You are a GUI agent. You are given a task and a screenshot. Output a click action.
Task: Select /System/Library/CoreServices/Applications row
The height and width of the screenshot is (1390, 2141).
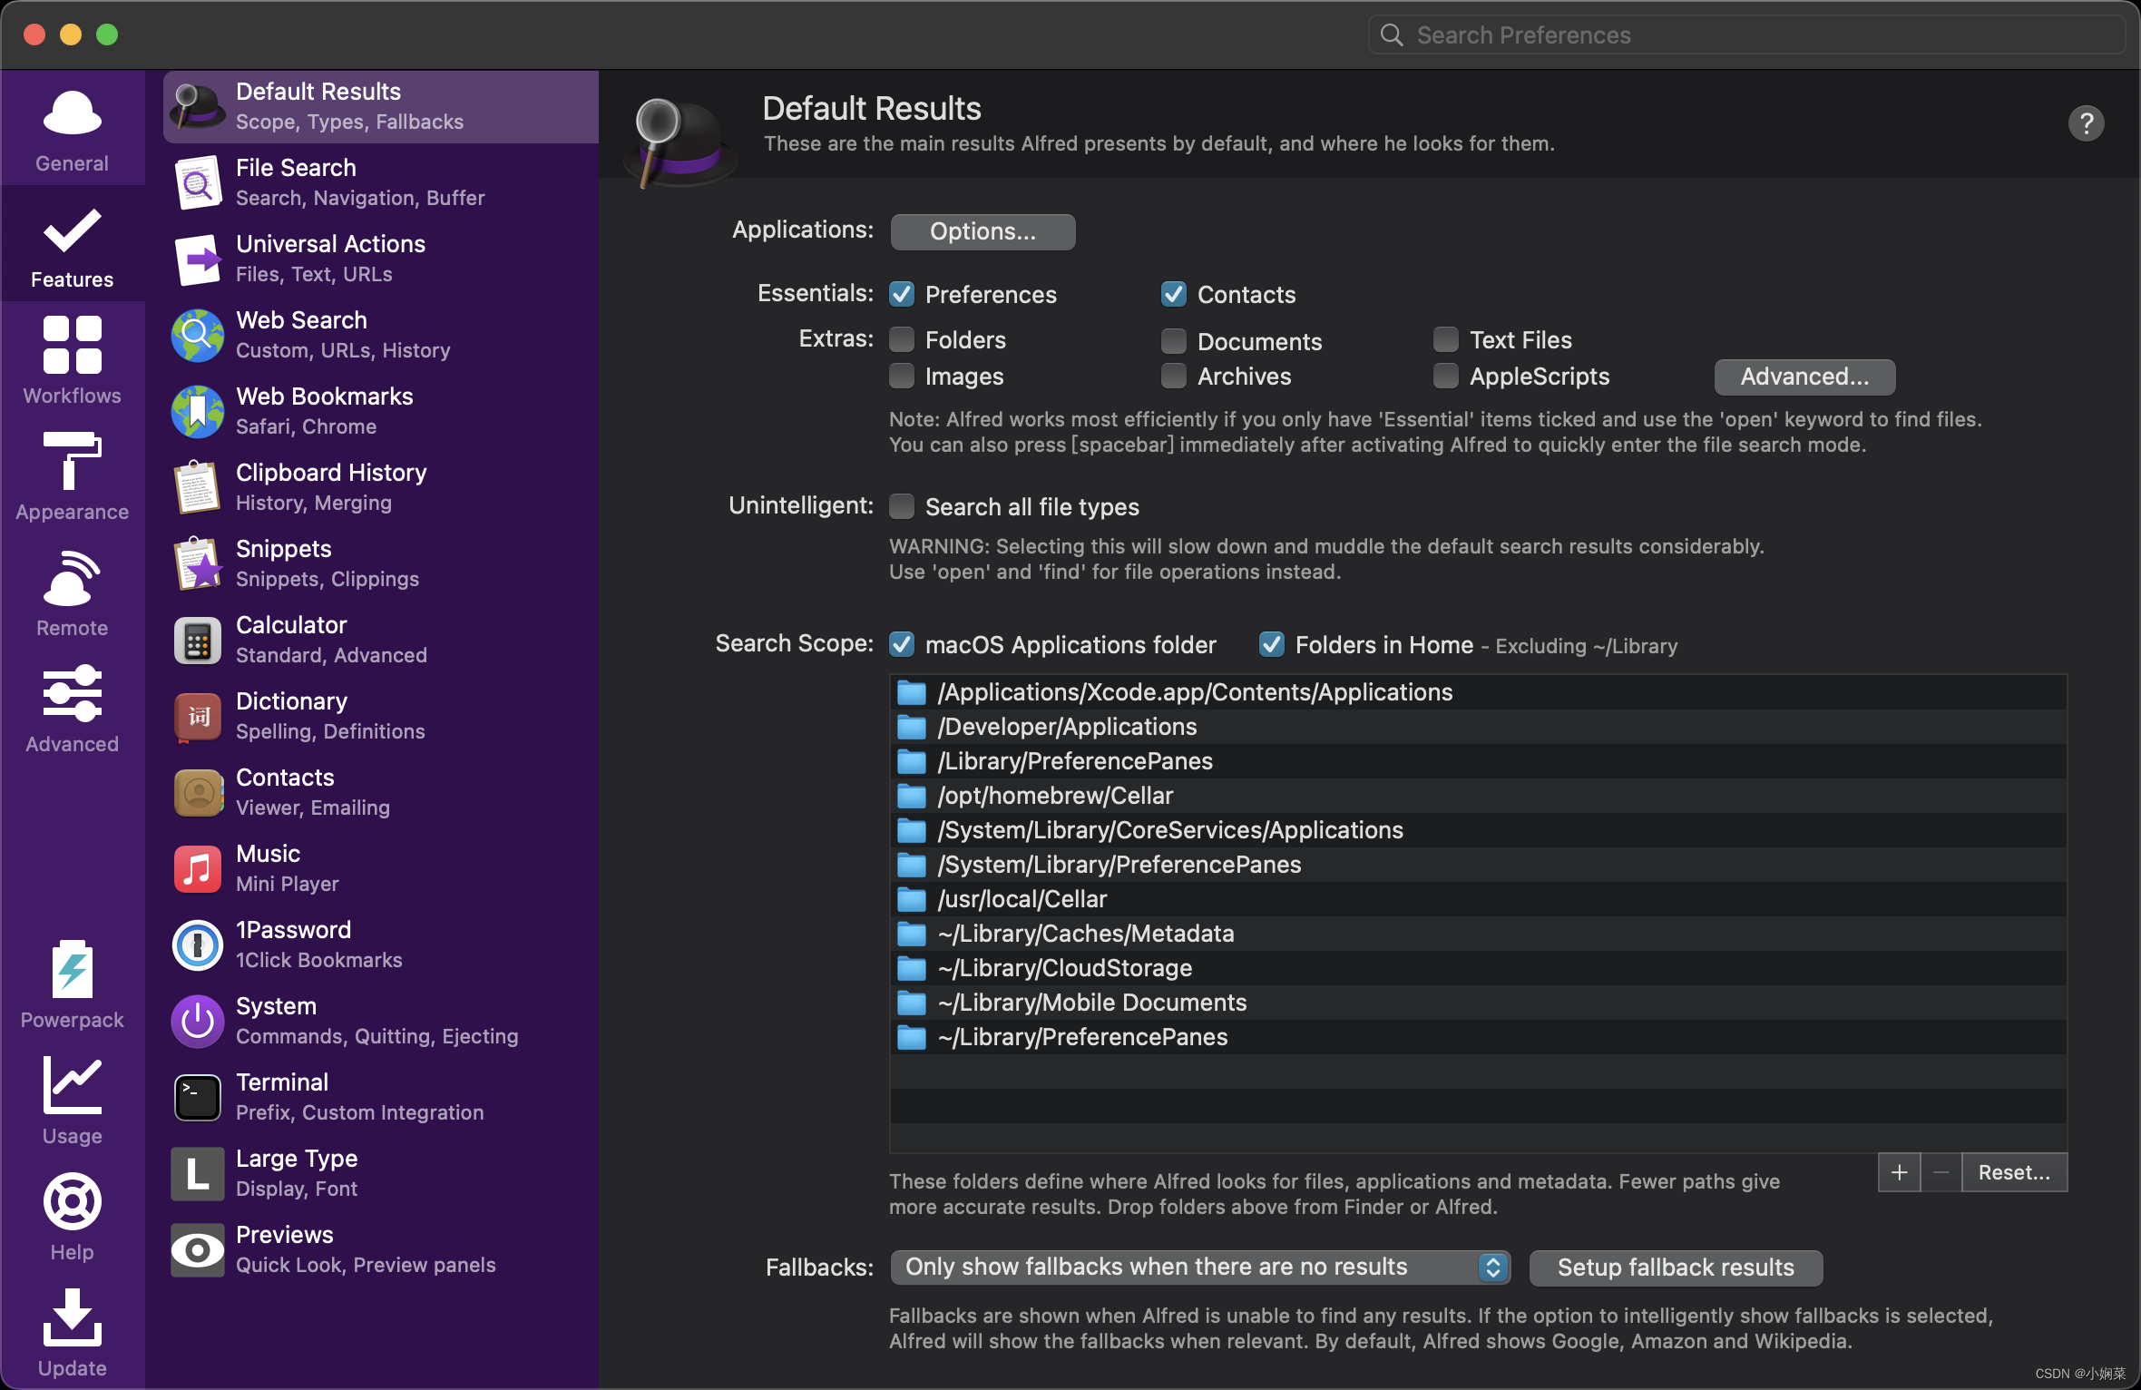pos(1479,830)
